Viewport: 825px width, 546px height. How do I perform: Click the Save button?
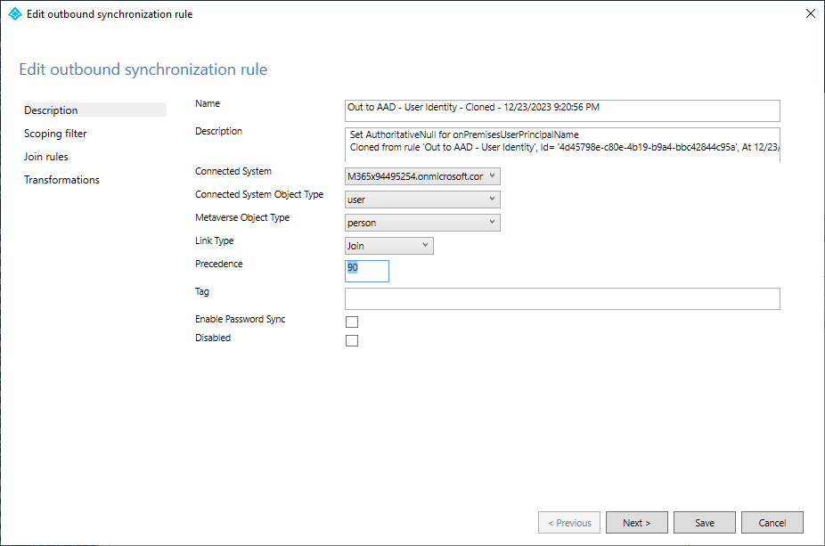(704, 523)
